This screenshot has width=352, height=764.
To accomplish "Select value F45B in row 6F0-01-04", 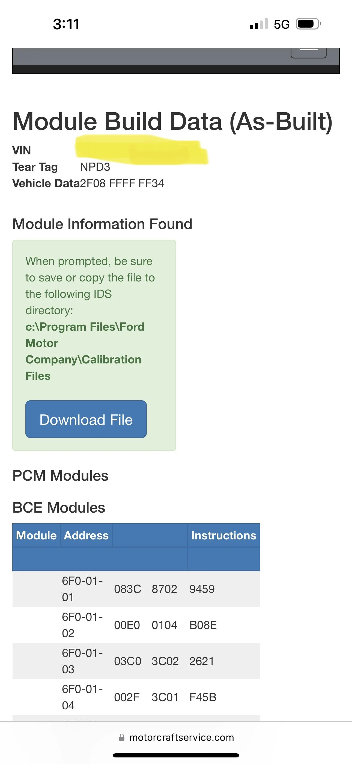I will [203, 697].
